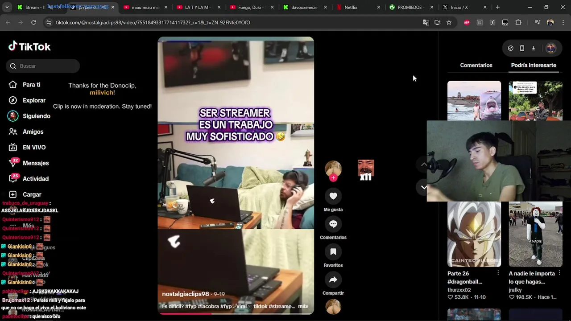This screenshot has height=321, width=571.
Task: Open the media controls music-note icon
Action: (x=537, y=22)
